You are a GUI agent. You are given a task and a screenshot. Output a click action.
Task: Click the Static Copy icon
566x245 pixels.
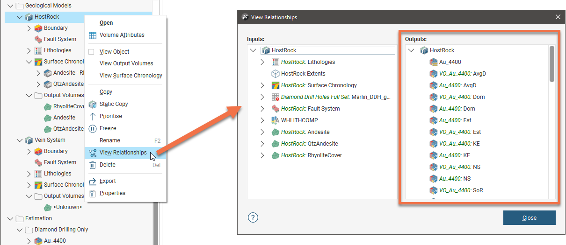point(92,104)
